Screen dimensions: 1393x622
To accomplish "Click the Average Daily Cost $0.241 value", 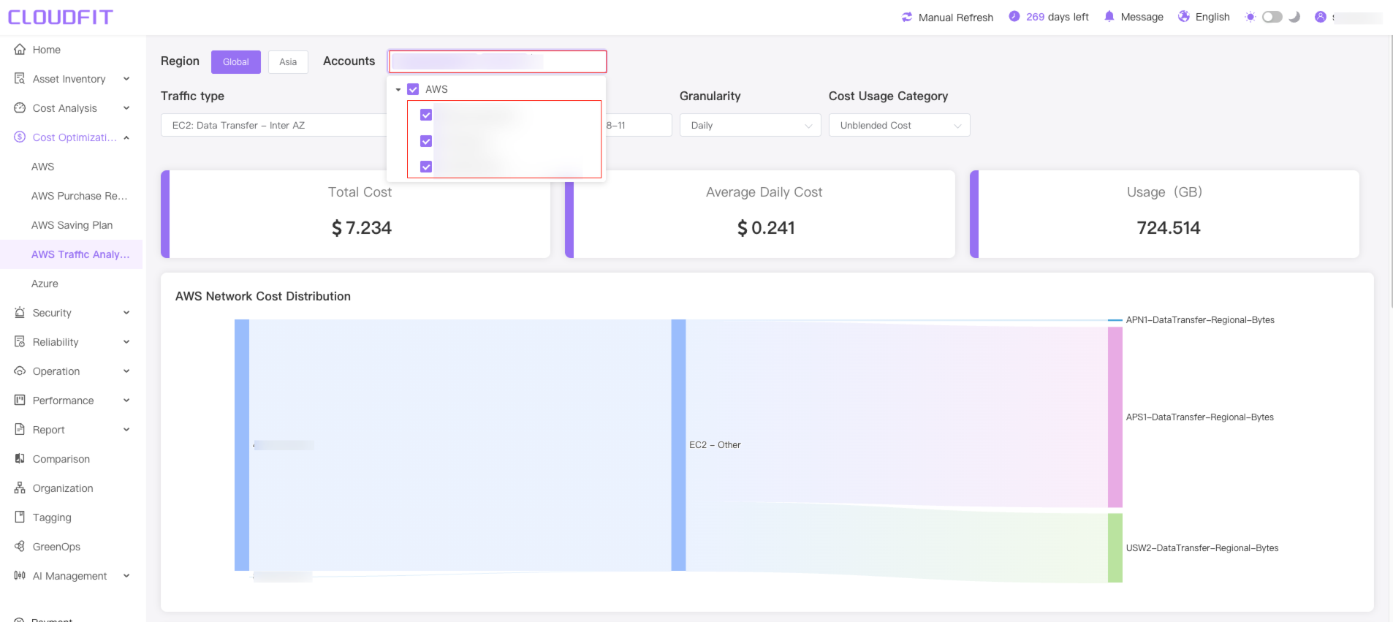I will [x=765, y=228].
